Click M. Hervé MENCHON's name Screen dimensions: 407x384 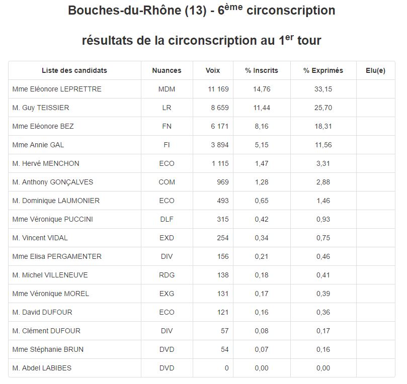click(46, 163)
